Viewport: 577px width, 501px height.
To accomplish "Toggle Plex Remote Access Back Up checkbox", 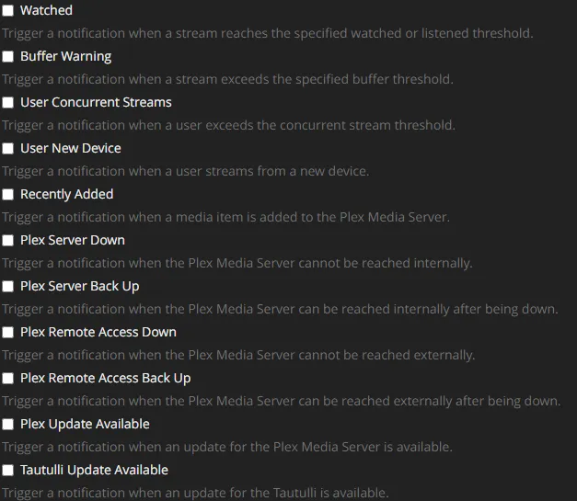I will pos(8,378).
